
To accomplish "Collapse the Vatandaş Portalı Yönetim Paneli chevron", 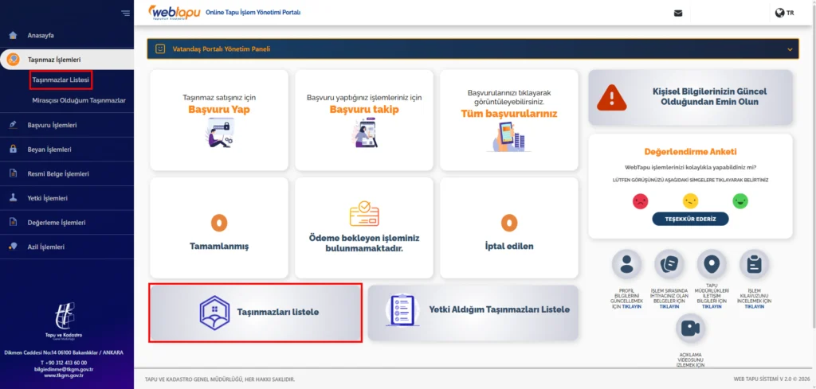I will pos(790,49).
